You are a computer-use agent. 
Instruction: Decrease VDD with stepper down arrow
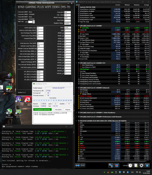coord(34,22)
